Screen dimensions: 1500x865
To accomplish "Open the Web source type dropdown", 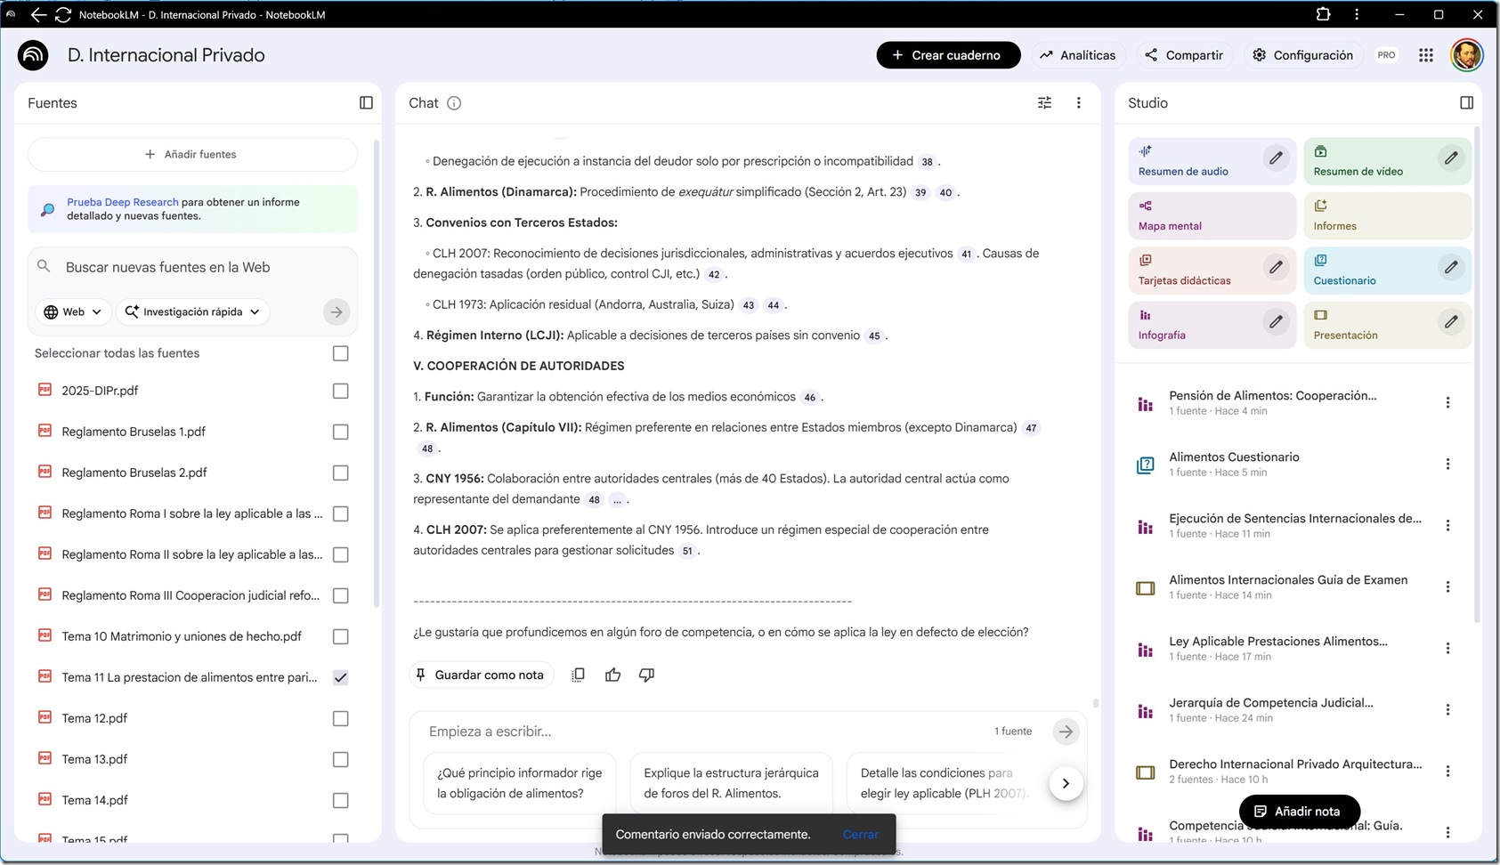I will coord(73,311).
